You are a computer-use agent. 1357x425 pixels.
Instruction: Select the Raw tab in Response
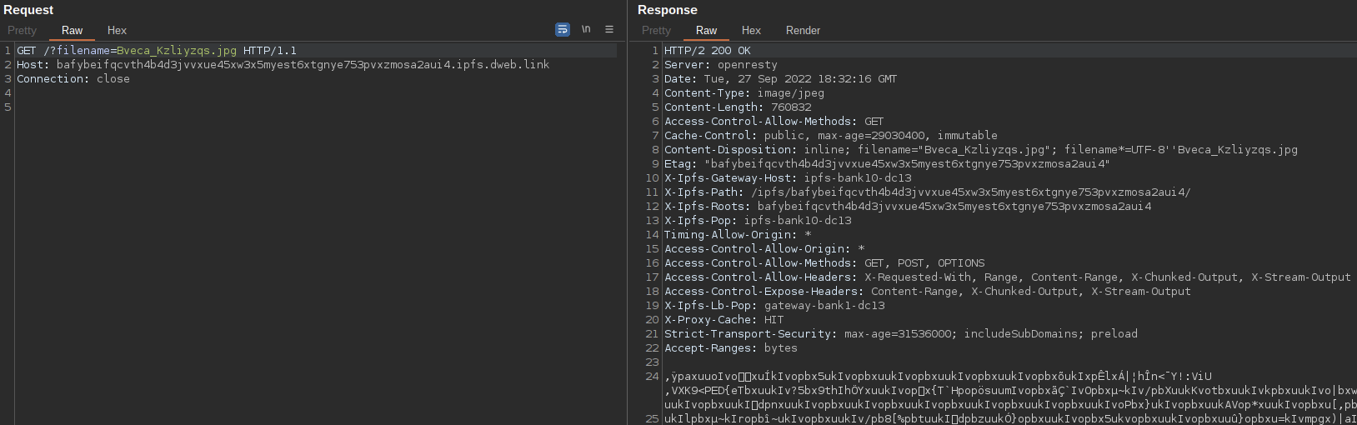point(706,31)
